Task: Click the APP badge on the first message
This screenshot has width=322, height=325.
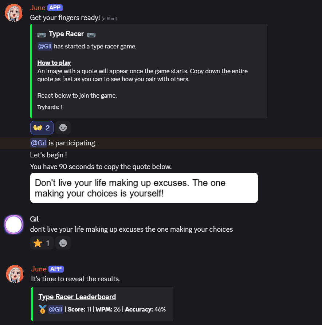Action: click(x=55, y=8)
